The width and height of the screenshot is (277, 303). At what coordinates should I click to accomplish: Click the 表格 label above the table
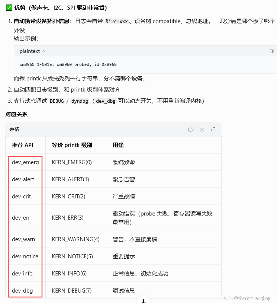[x=14, y=129]
